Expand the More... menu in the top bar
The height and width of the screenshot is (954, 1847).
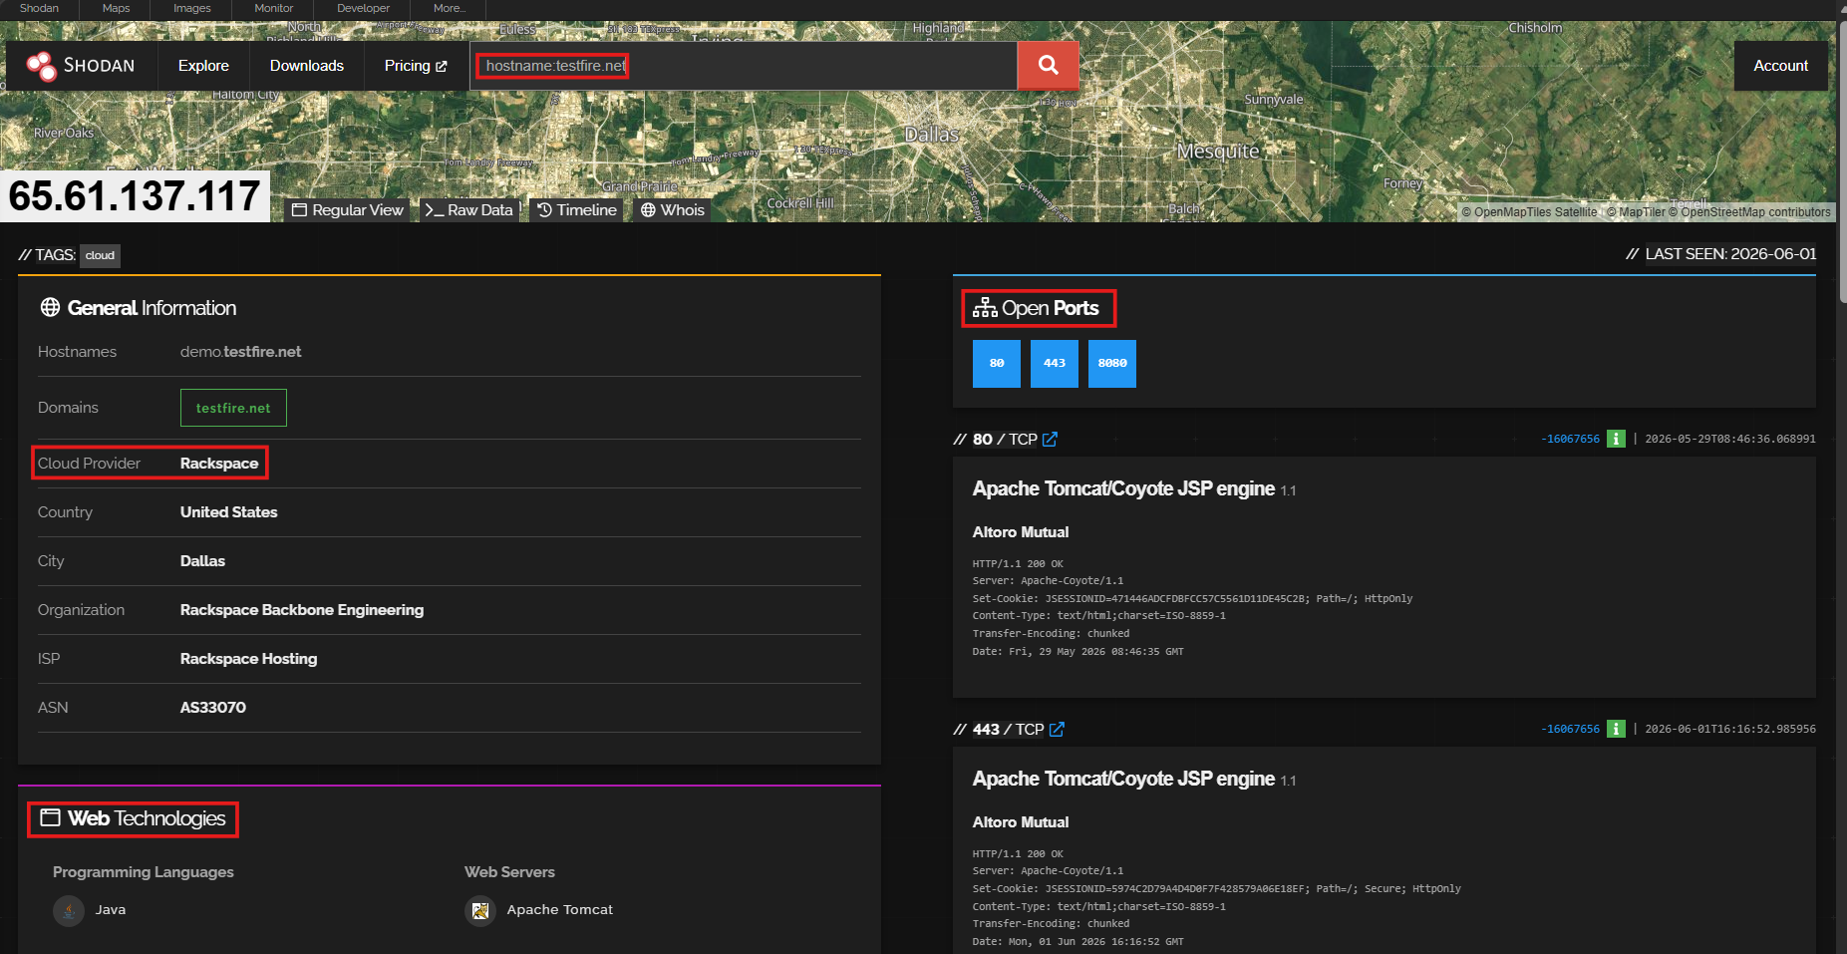coord(450,8)
